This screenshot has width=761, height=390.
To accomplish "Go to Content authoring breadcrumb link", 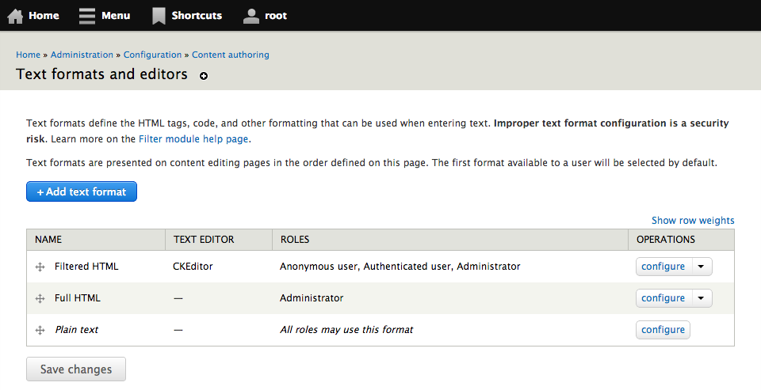I will tap(231, 55).
